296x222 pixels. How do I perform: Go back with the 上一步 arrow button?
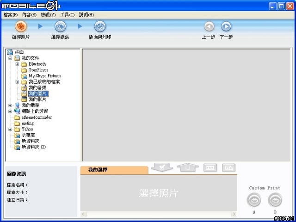[x=209, y=26]
